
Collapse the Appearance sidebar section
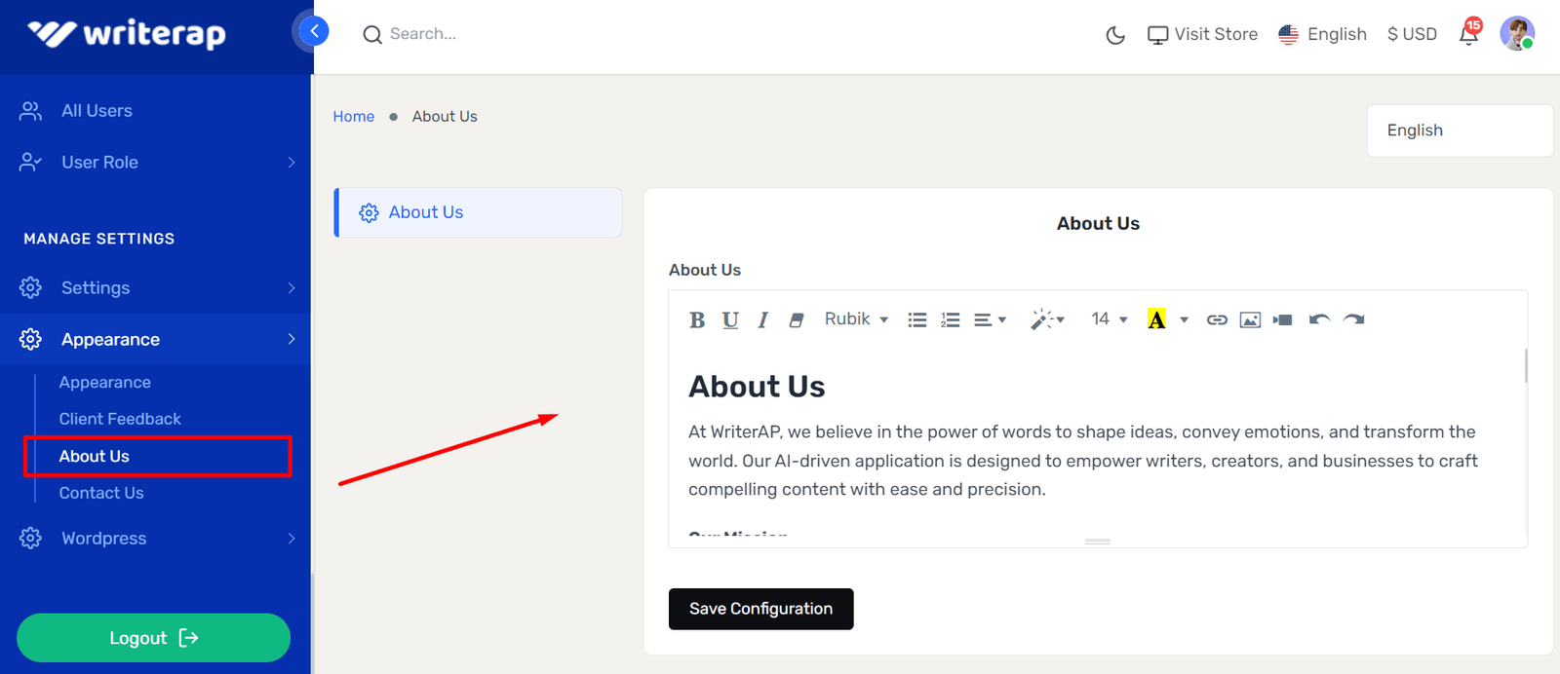(156, 339)
